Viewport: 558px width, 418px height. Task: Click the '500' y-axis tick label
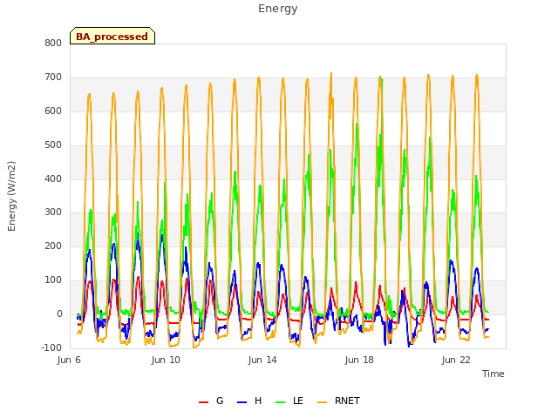[53, 145]
